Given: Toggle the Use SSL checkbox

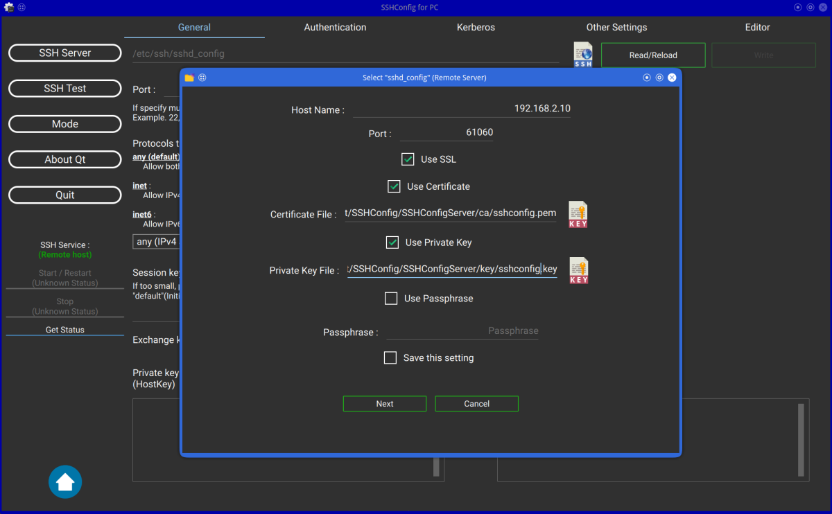Looking at the screenshot, I should (x=408, y=159).
